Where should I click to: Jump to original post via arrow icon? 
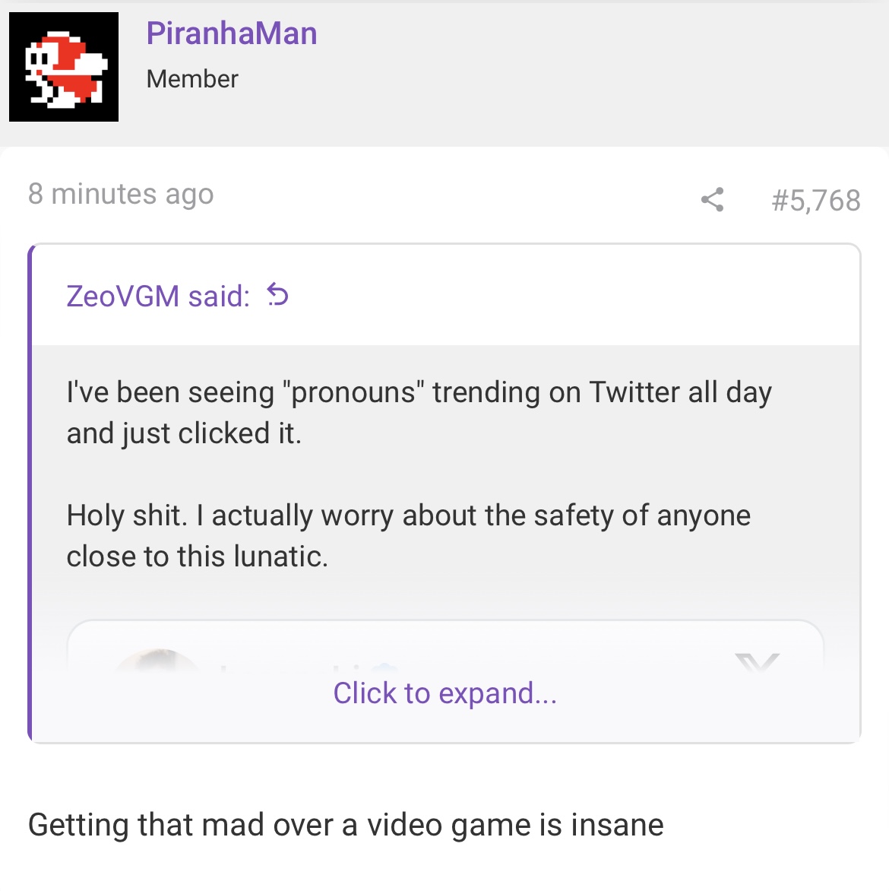pyautogui.click(x=278, y=295)
